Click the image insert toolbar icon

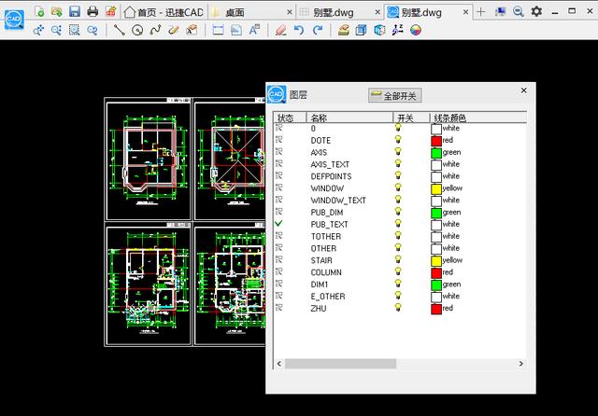click(x=236, y=30)
